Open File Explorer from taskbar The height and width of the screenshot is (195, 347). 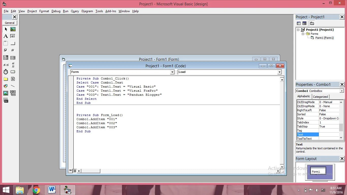(x=20, y=190)
